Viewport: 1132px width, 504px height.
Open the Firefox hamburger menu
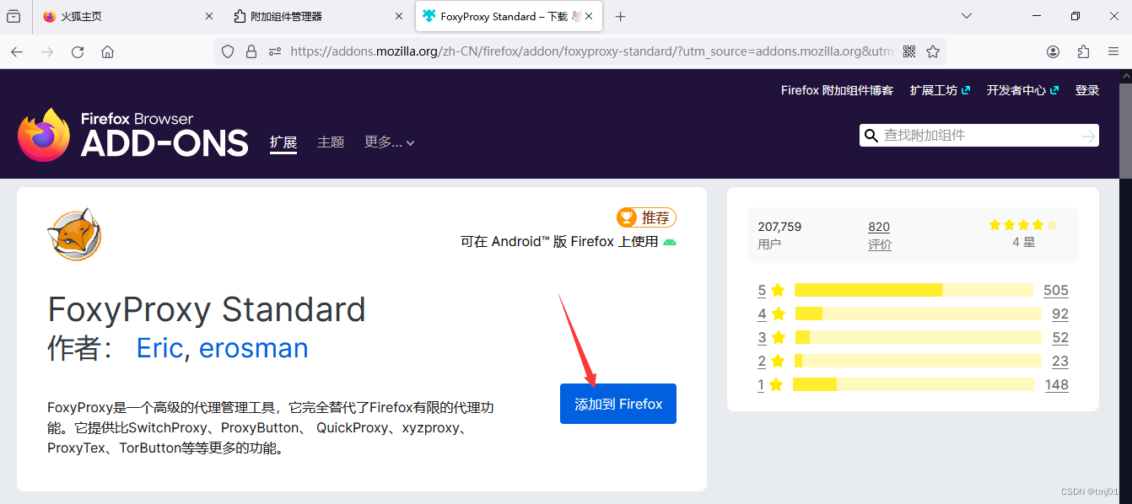(1113, 51)
